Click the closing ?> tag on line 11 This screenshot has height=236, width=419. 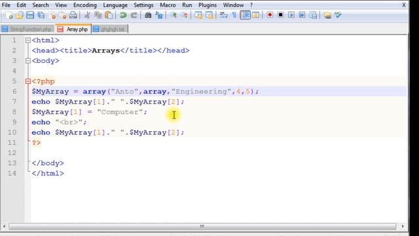tap(37, 143)
